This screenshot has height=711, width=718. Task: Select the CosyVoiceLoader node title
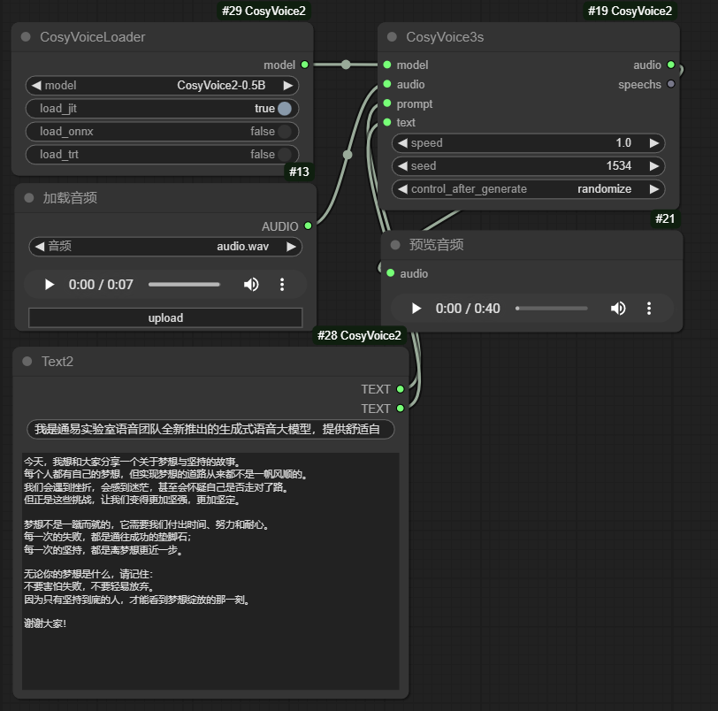click(93, 37)
